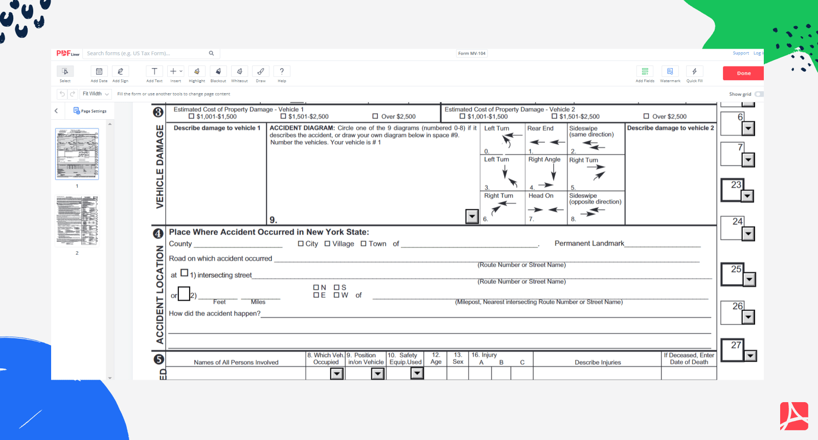Open the Which Vehicle Occupied dropdown

(x=336, y=374)
